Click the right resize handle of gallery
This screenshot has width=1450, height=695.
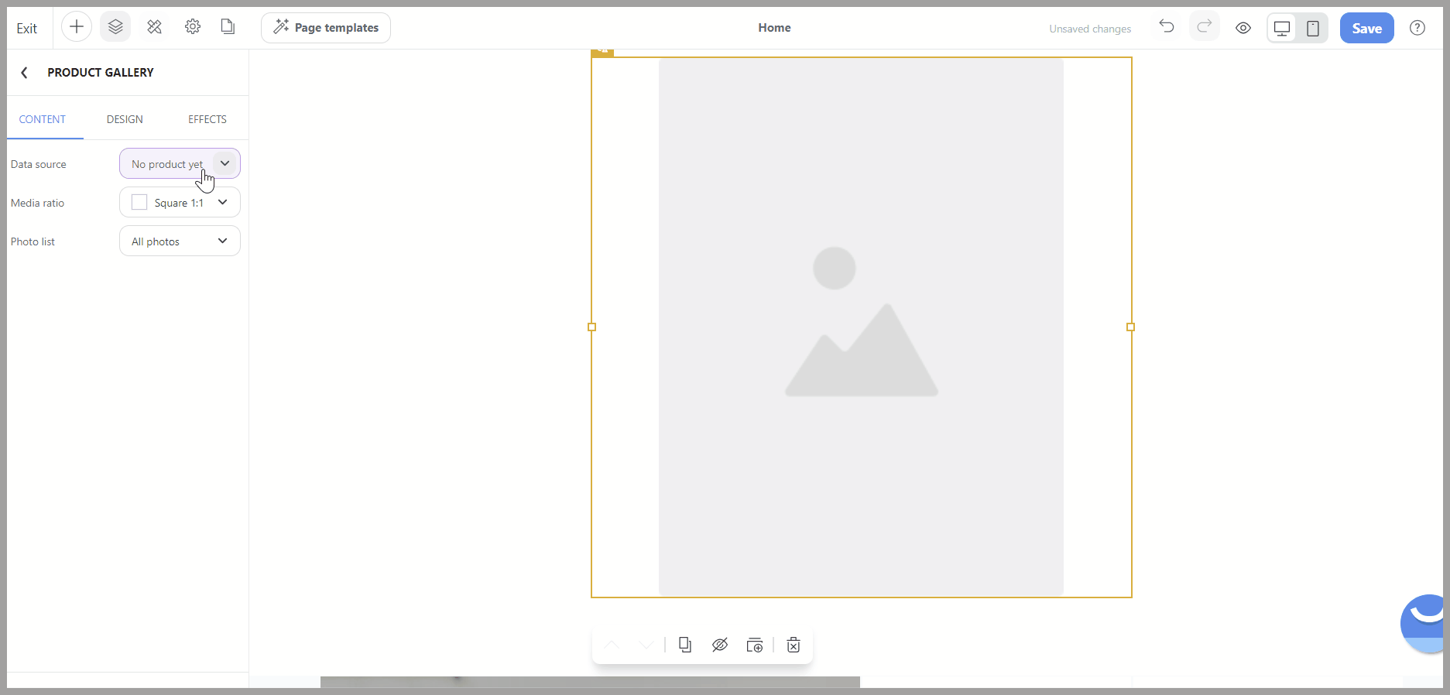[x=1130, y=327]
